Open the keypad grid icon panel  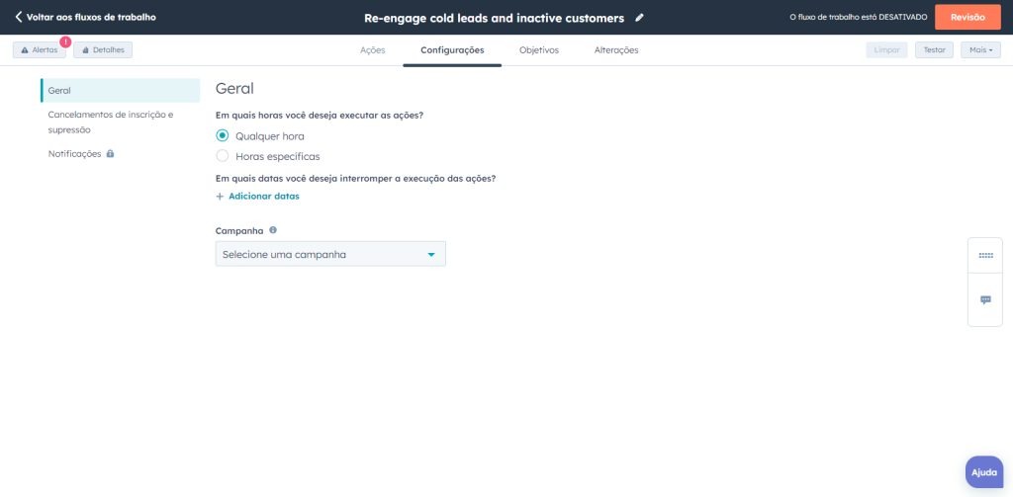click(x=985, y=256)
